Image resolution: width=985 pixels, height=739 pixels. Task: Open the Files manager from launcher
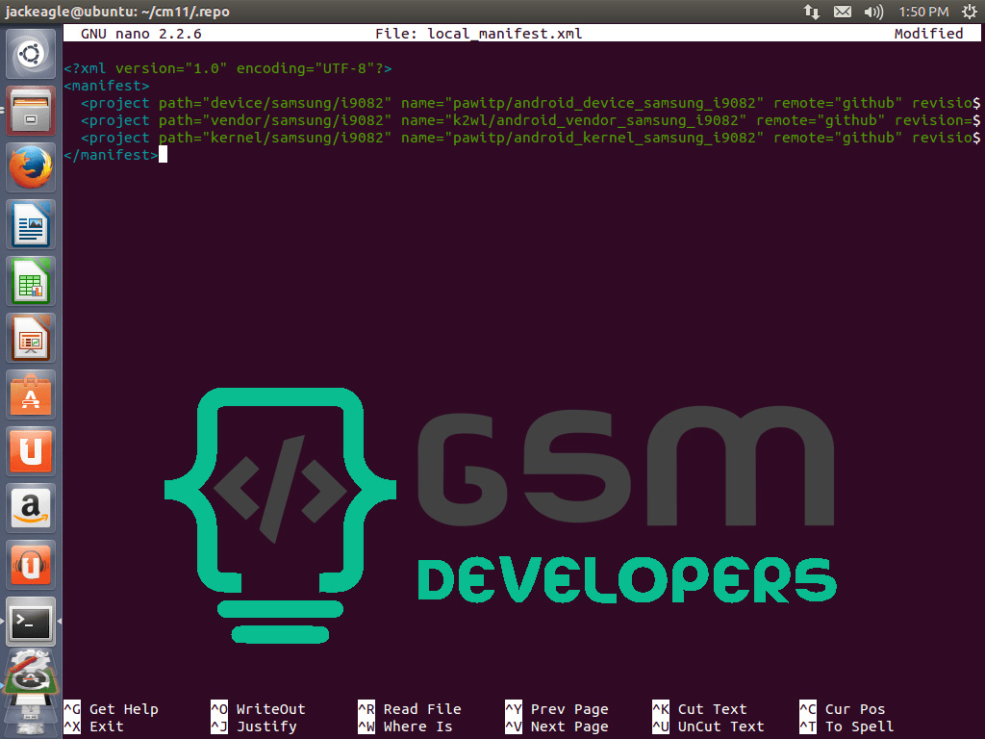click(x=31, y=112)
